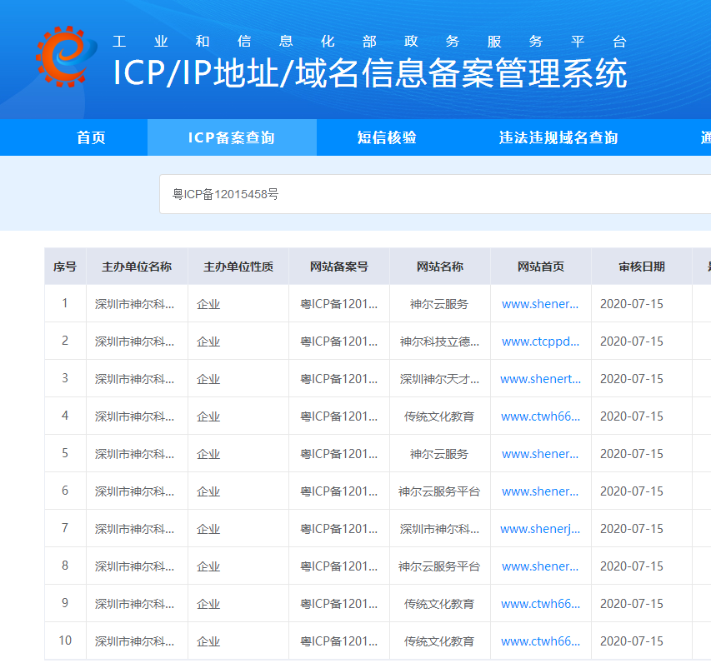
Task: Click 粤ICP备1201... record number in row 9
Action: (x=338, y=604)
